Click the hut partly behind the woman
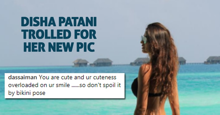 140,62
